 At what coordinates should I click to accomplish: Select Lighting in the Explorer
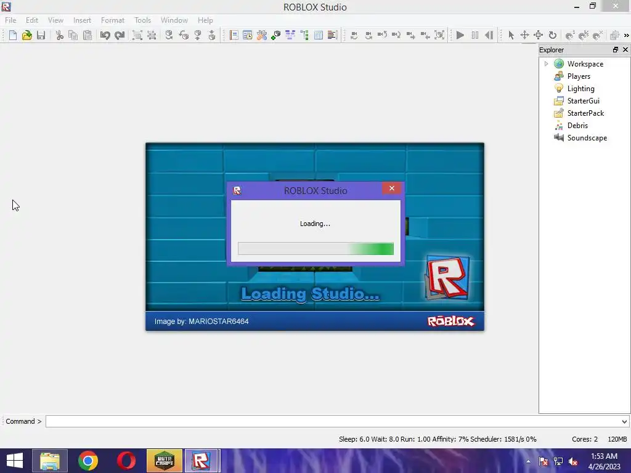(580, 89)
